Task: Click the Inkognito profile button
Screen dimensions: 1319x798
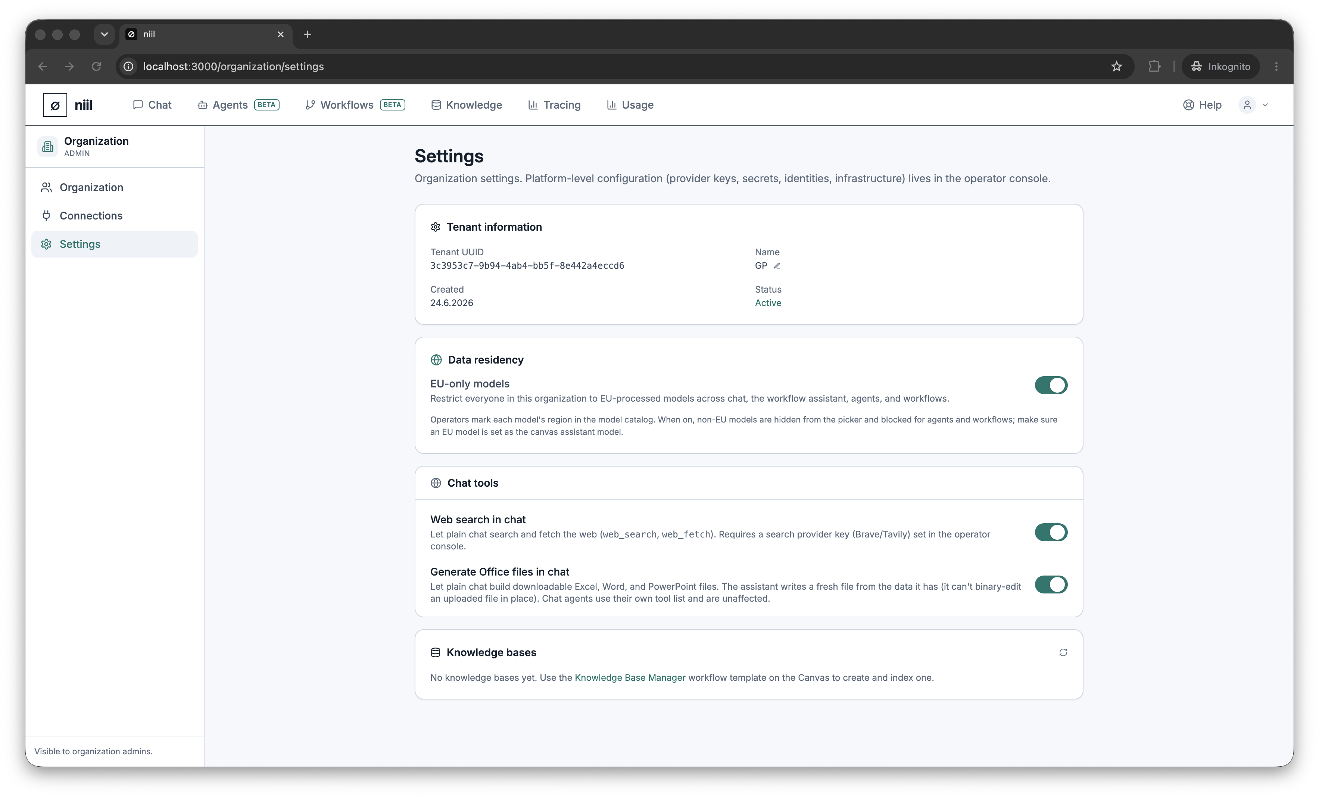Action: click(x=1220, y=66)
